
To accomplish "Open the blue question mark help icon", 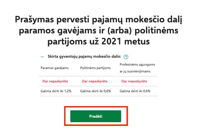I will [126, 57].
